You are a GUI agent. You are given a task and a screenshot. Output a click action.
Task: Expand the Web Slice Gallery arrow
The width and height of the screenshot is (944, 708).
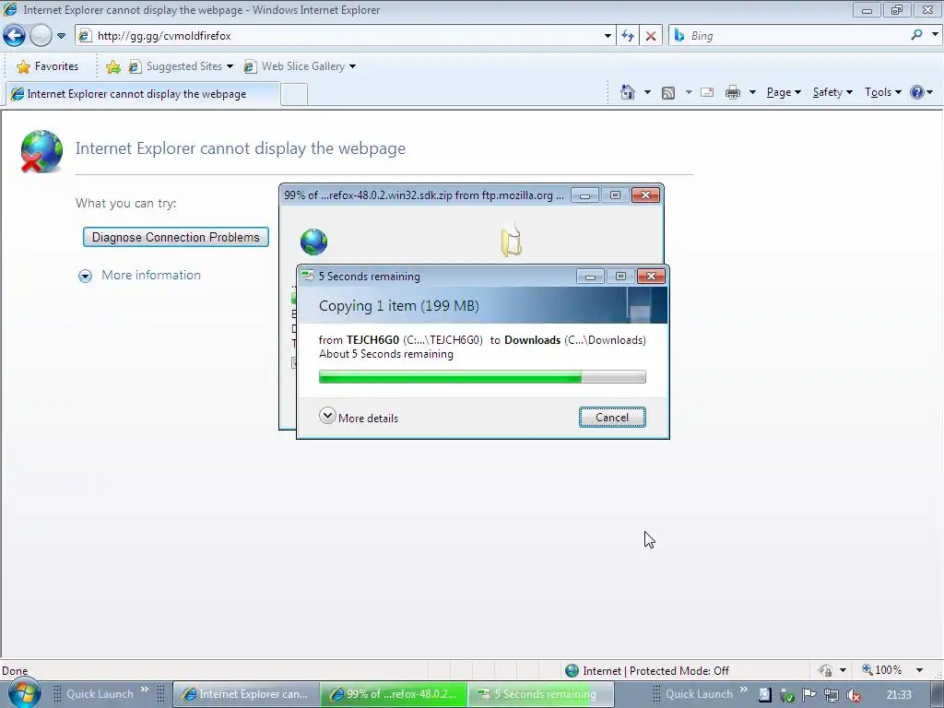pyautogui.click(x=353, y=66)
